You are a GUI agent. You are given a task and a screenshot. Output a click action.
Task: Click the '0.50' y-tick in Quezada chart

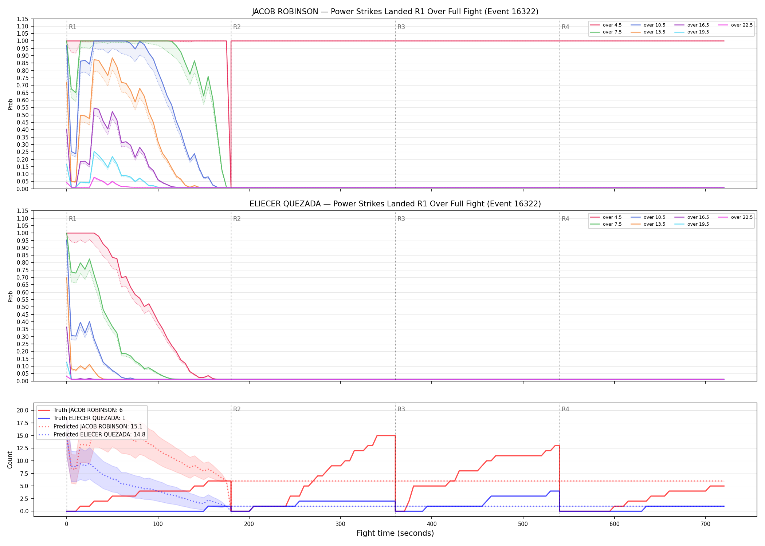(x=23, y=307)
